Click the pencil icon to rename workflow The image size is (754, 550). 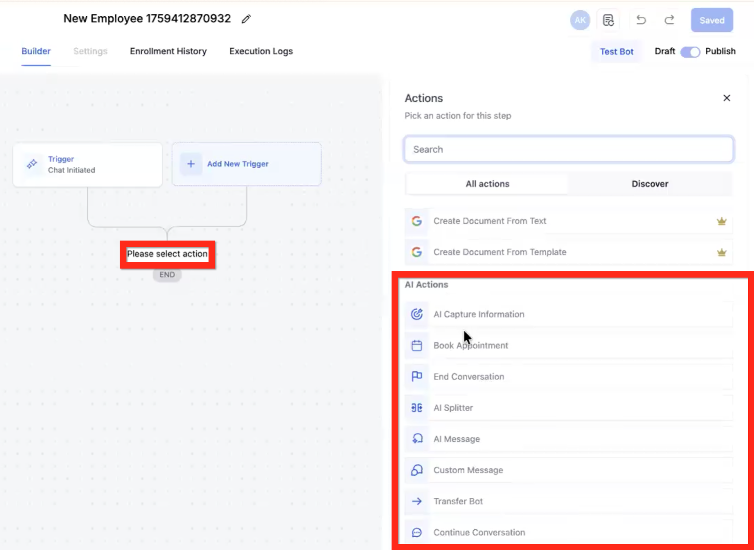coord(246,19)
